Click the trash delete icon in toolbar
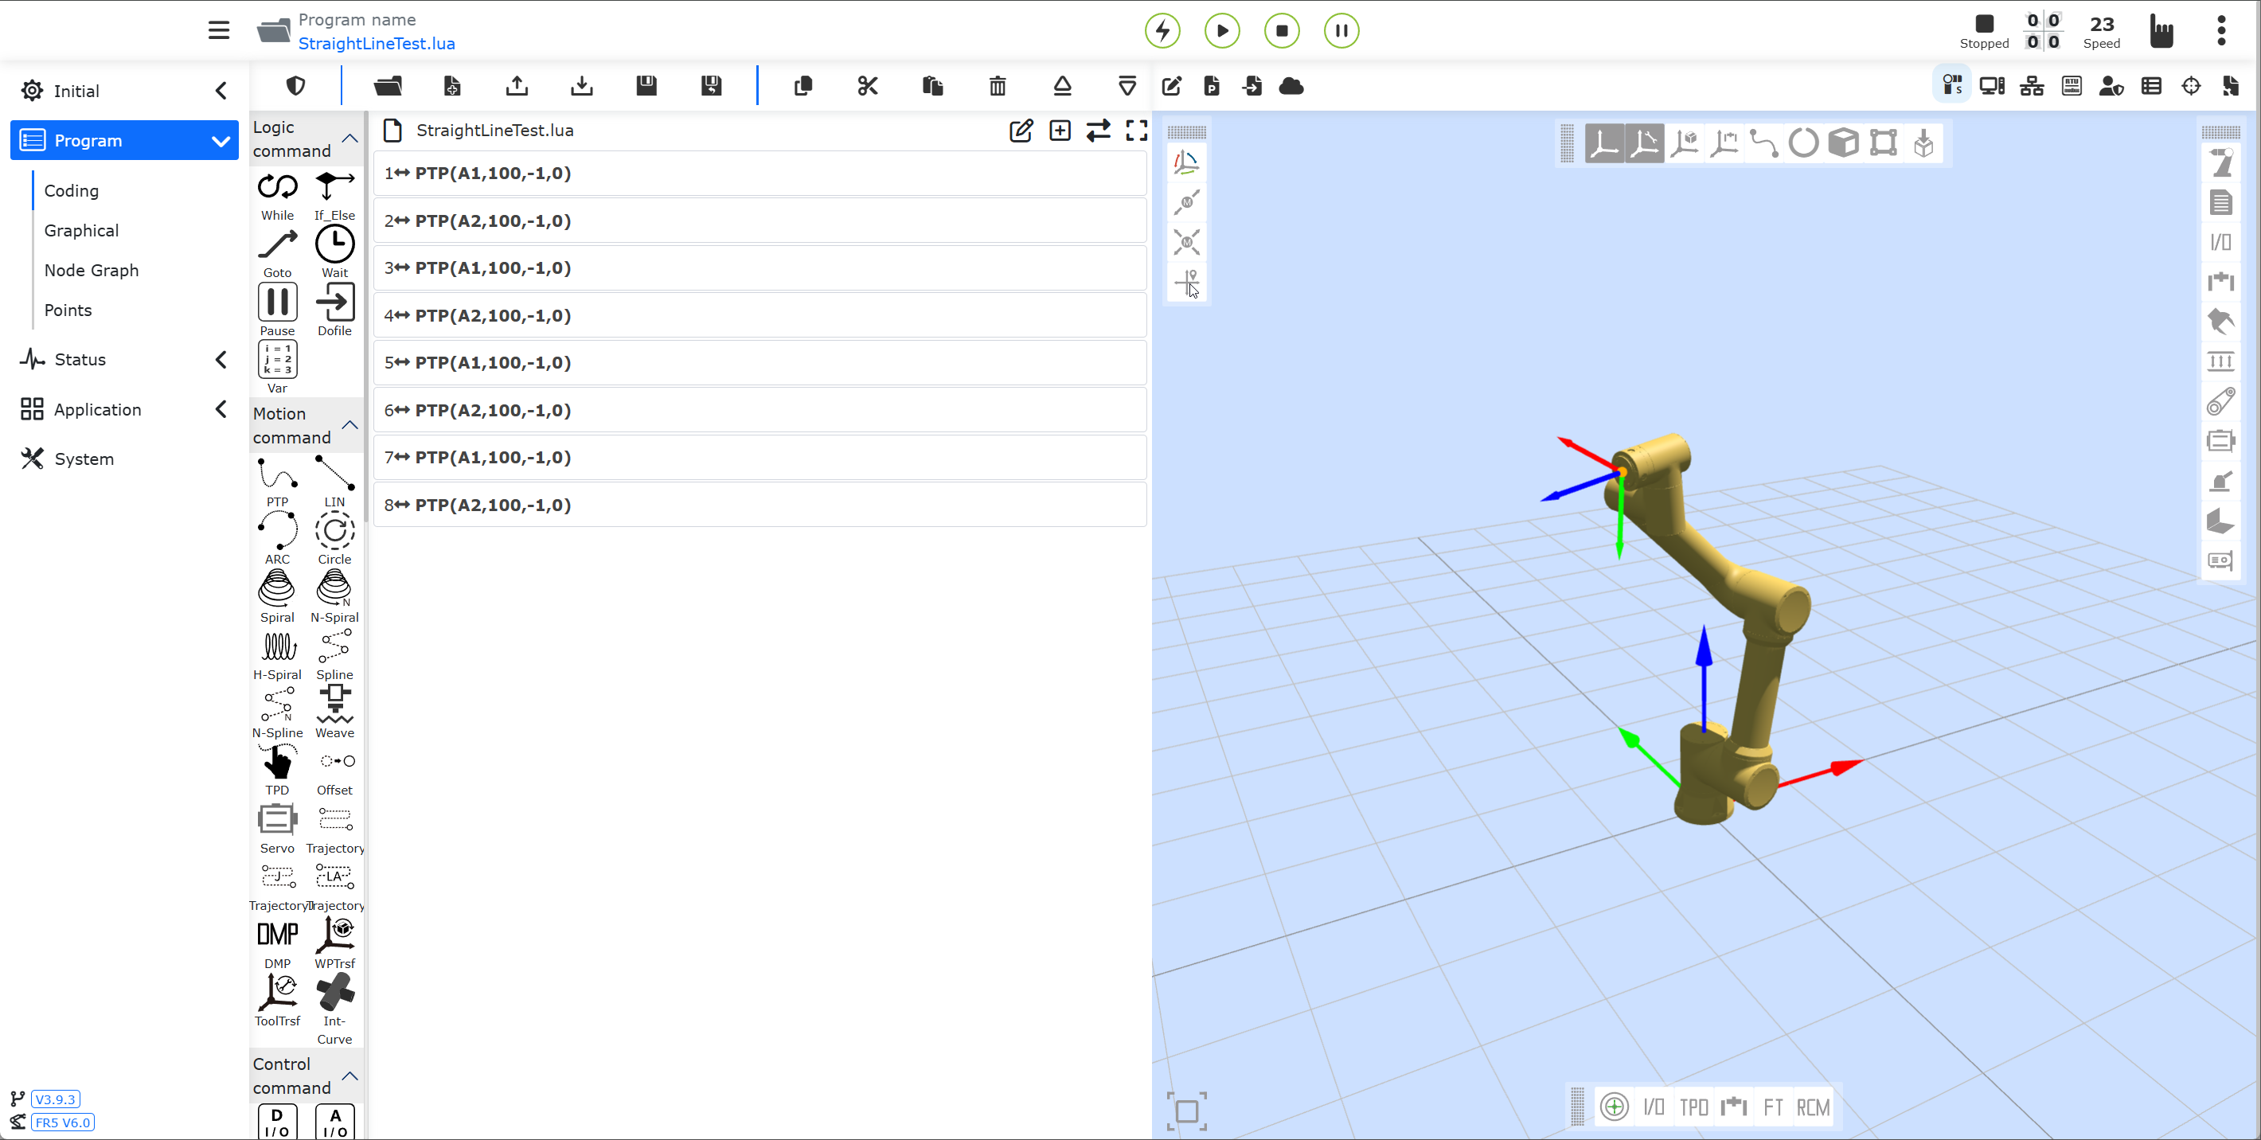The height and width of the screenshot is (1140, 2261). click(997, 86)
